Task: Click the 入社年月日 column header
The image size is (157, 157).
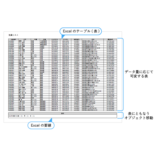Action: click(x=55, y=39)
